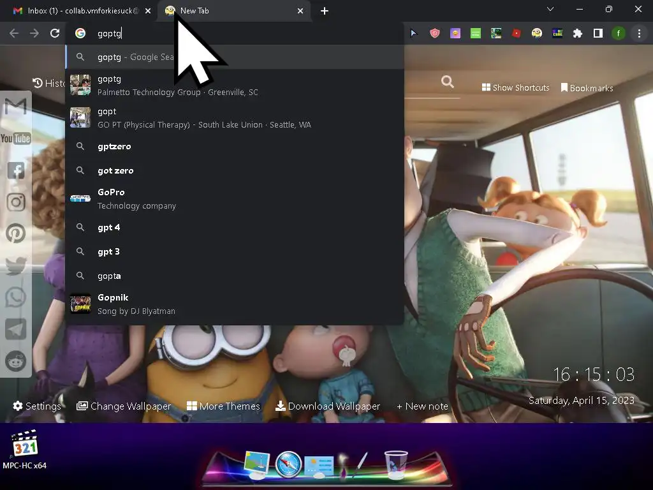This screenshot has width=653, height=490.
Task: Select the goptg Google Search suggestion
Action: (235, 57)
